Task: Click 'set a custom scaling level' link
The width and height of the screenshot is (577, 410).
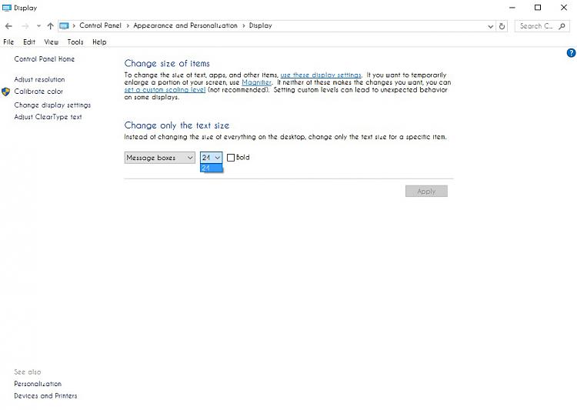Action: pyautogui.click(x=165, y=90)
